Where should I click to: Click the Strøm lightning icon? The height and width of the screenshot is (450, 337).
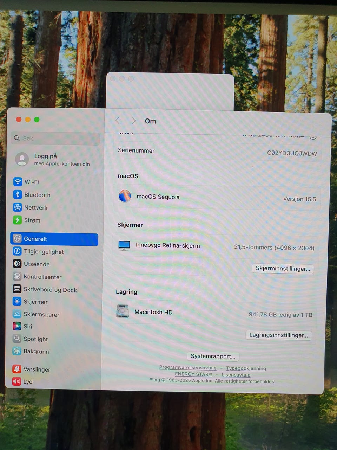18,220
